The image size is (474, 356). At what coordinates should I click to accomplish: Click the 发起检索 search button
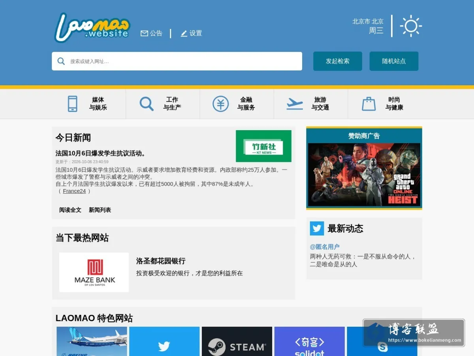tap(338, 61)
